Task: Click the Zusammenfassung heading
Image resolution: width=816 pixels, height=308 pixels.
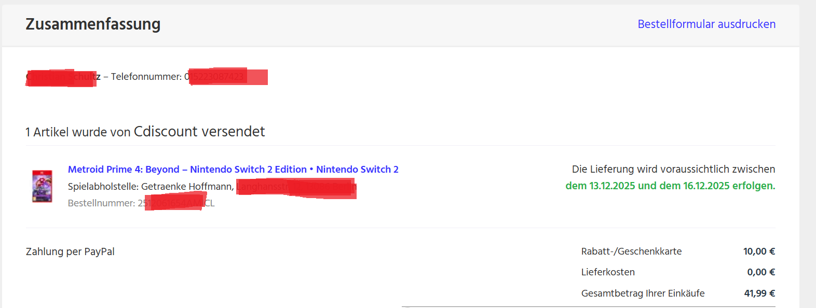Action: (x=93, y=24)
